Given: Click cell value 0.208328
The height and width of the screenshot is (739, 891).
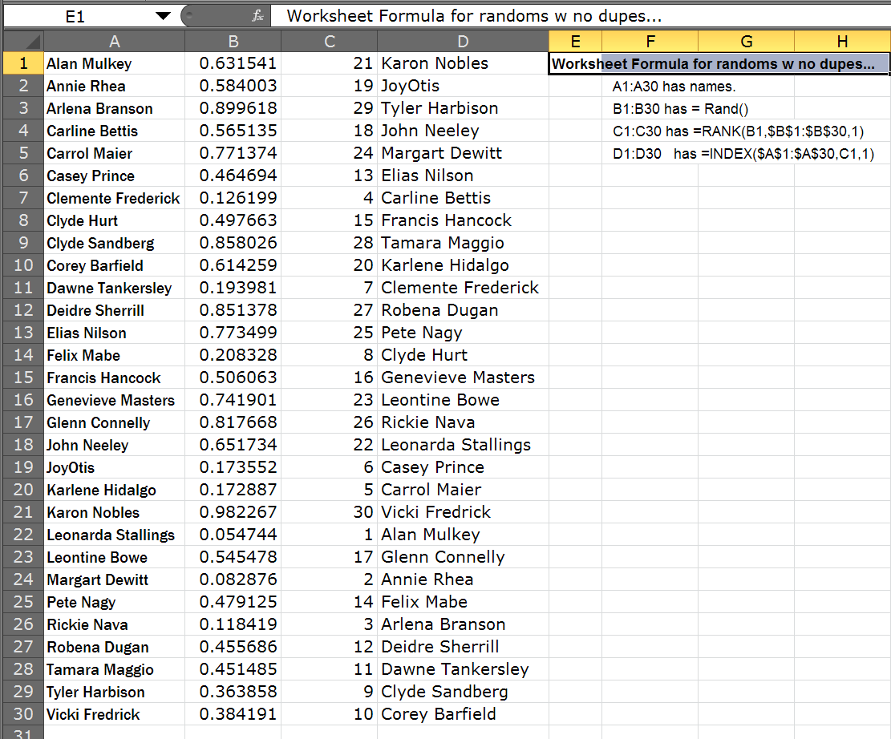Looking at the screenshot, I should coord(233,355).
